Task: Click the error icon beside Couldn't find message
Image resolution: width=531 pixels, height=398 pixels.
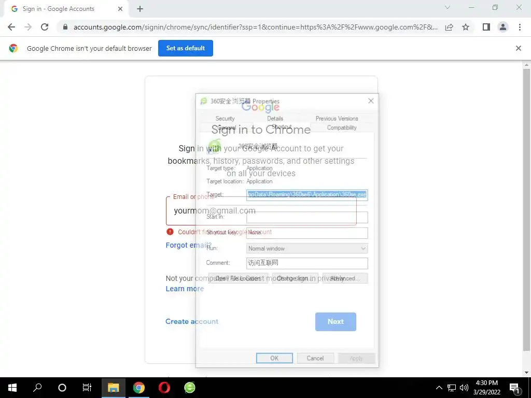Action: (x=170, y=232)
